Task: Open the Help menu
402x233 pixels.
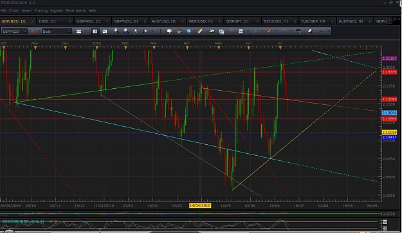Action: tap(92, 10)
